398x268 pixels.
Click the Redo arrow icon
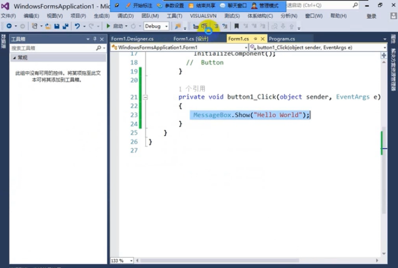coord(91,26)
